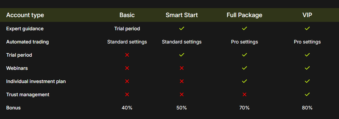Screen dimensions: 339x119
Task: Click the 80% bonus value for VIP
Action: (x=307, y=108)
